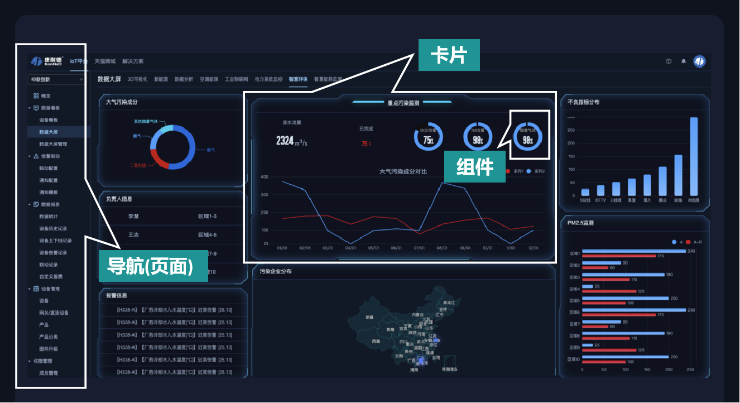
Task: Switch to the 3D可视化 tab
Action: (x=137, y=79)
